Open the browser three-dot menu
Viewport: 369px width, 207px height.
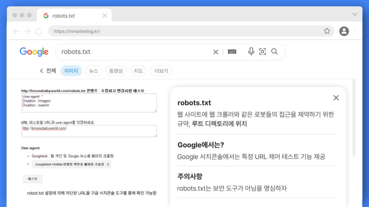[x=355, y=31]
